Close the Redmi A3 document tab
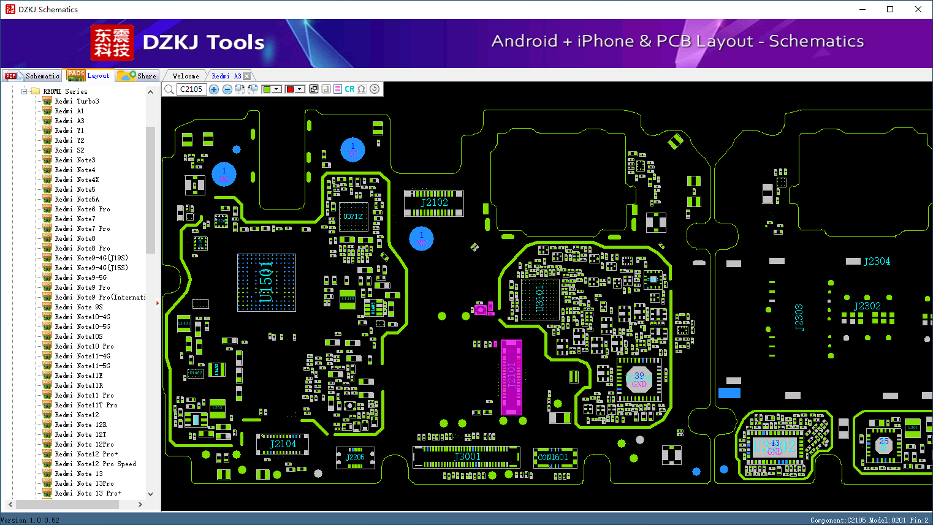This screenshot has width=933, height=525. [246, 76]
